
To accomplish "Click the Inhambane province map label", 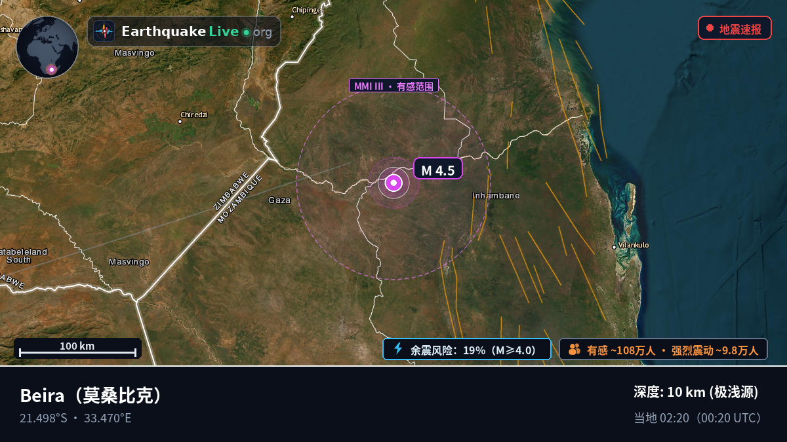I will [x=496, y=195].
